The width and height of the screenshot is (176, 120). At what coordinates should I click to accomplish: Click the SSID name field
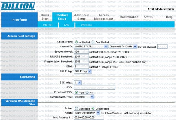[95, 87]
